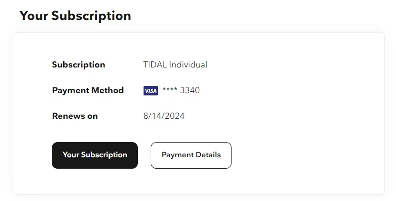Click the Your Subscription page heading
The width and height of the screenshot is (396, 201).
75,16
